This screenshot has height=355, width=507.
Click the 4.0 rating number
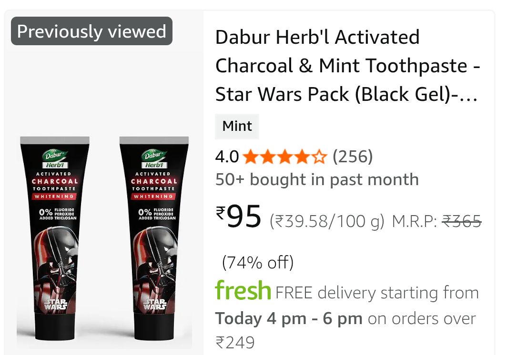227,158
